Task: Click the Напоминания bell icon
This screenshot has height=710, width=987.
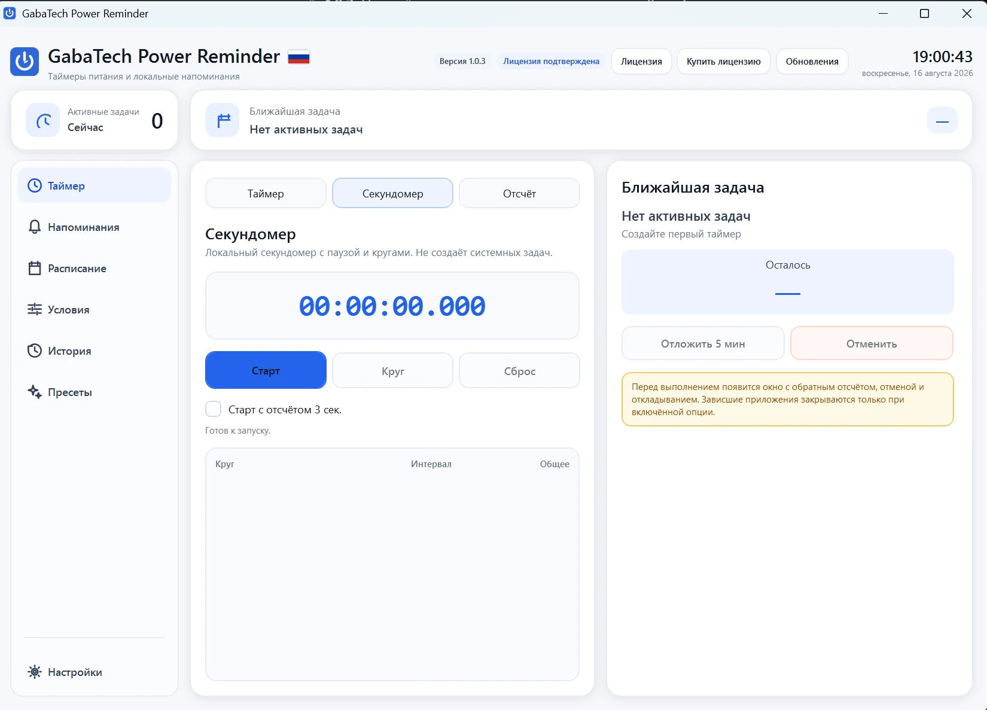Action: coord(35,227)
